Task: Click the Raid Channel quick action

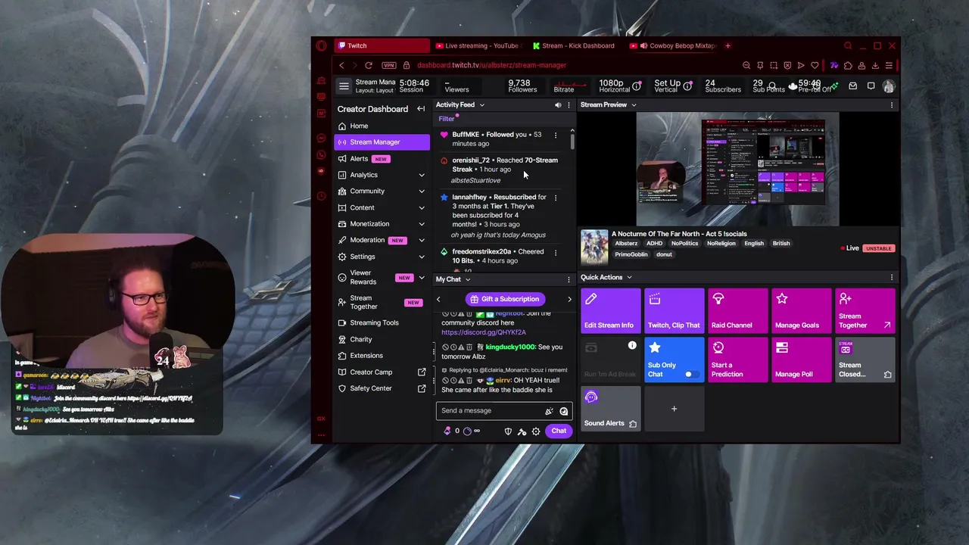Action: point(737,311)
